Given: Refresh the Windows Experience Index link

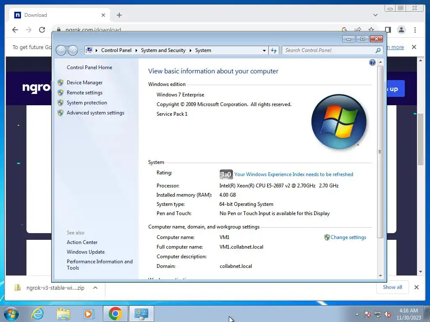Looking at the screenshot, I should click(294, 174).
